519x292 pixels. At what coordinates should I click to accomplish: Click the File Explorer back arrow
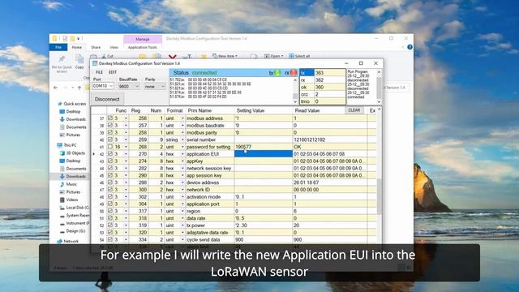[x=56, y=88]
